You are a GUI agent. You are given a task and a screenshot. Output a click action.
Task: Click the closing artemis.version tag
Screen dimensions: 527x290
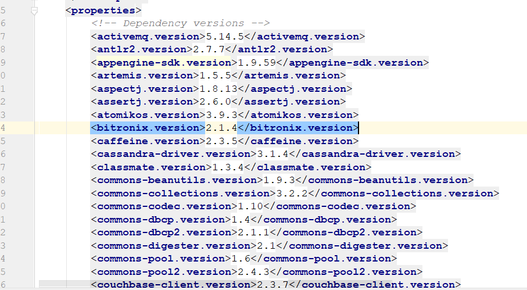[288, 76]
